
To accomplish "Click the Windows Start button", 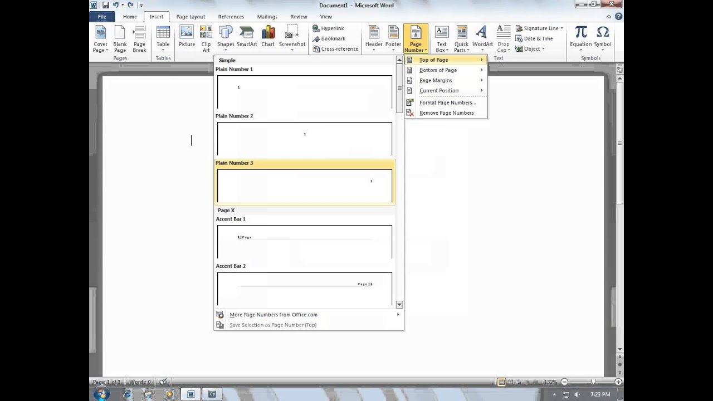I will (102, 394).
